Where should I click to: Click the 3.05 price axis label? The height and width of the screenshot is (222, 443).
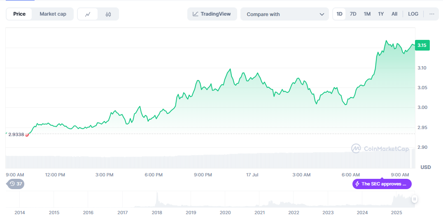(x=422, y=88)
